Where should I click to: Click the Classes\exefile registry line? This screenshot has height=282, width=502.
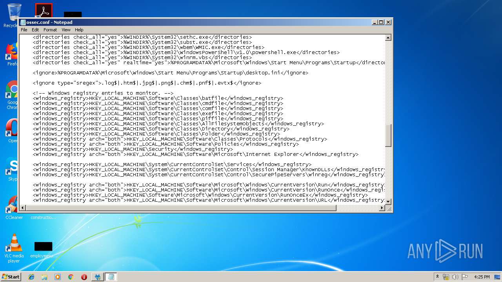coord(158,114)
